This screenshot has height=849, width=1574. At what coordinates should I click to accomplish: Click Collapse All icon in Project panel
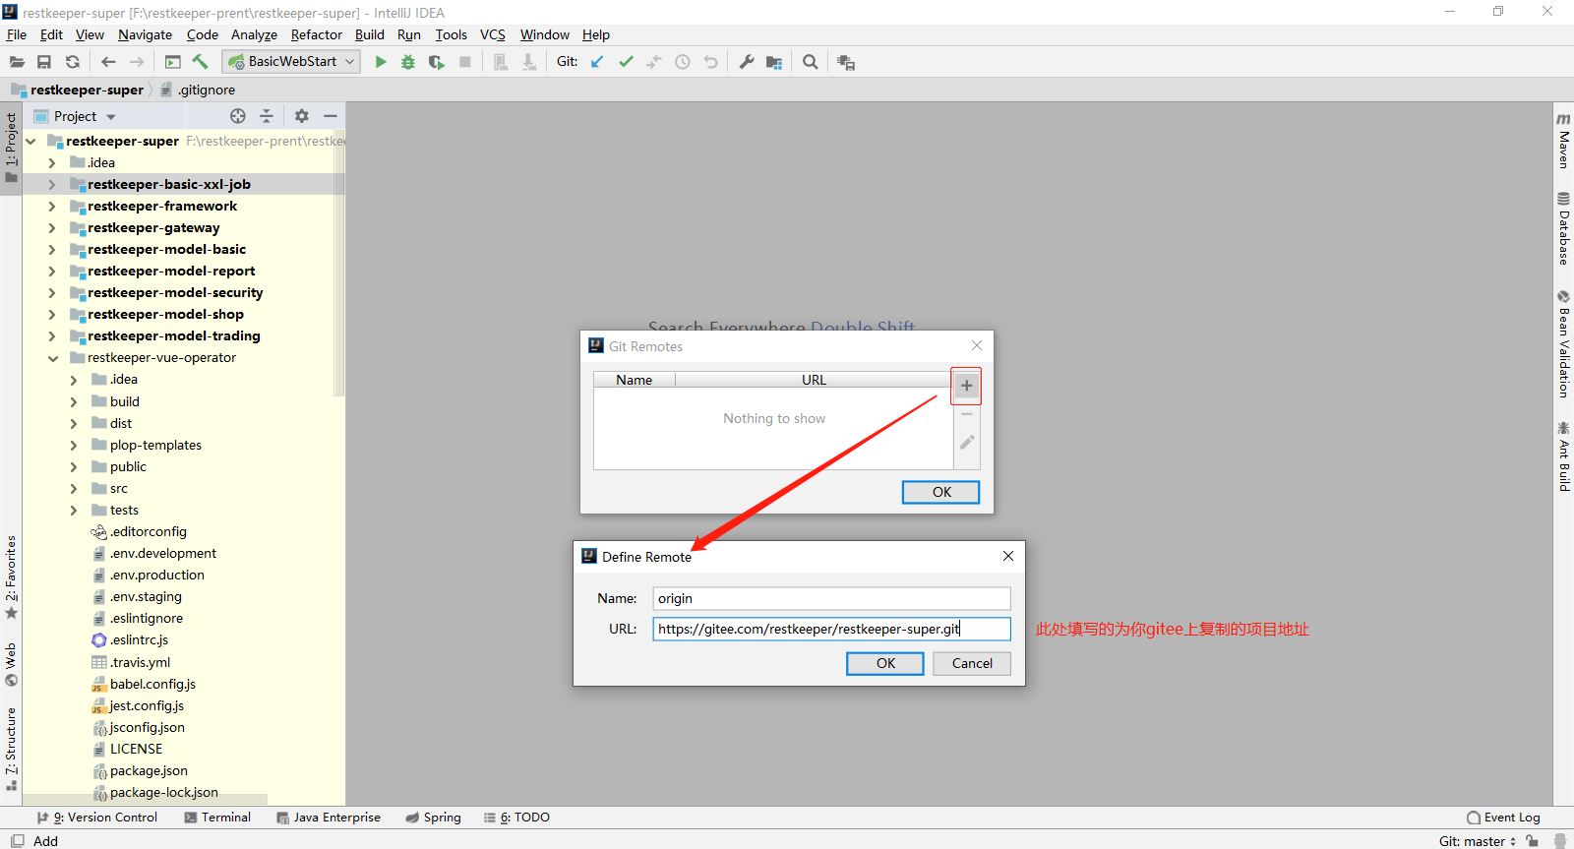pos(267,116)
